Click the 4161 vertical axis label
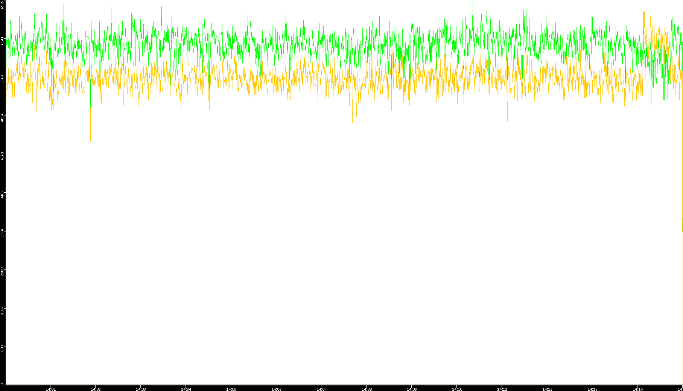Screen dimensions: 683x391 2,156
